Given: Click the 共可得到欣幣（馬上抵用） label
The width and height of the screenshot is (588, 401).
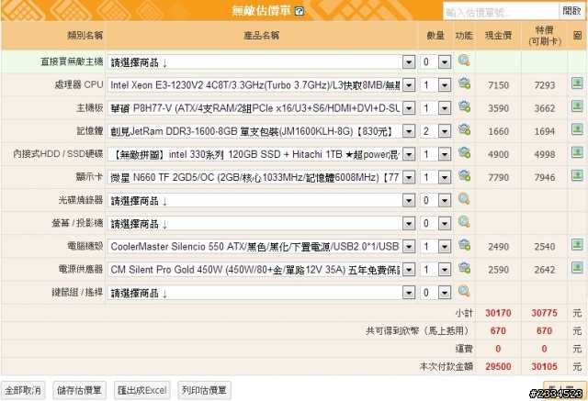Looking at the screenshot, I should 417,331.
